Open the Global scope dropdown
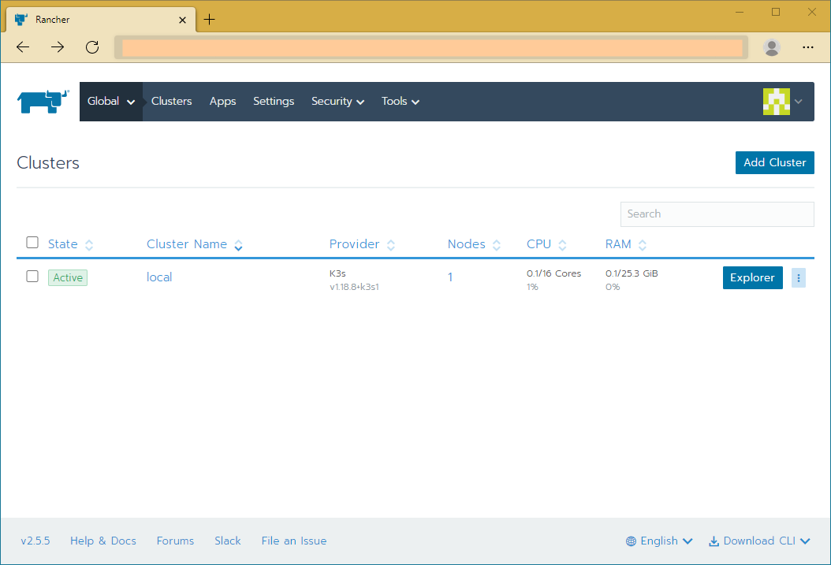 [x=110, y=101]
